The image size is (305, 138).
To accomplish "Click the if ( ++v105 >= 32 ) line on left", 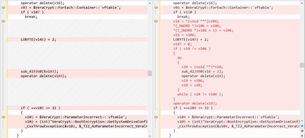I will click(41, 108).
